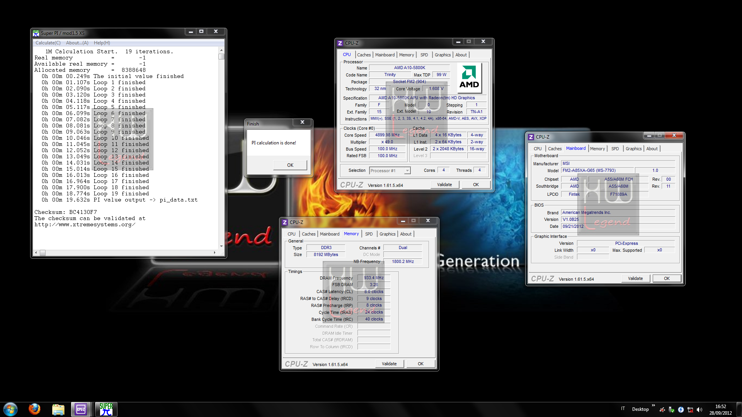Click the memory Size value 8192 MBytes
The height and width of the screenshot is (417, 742).
pos(326,255)
